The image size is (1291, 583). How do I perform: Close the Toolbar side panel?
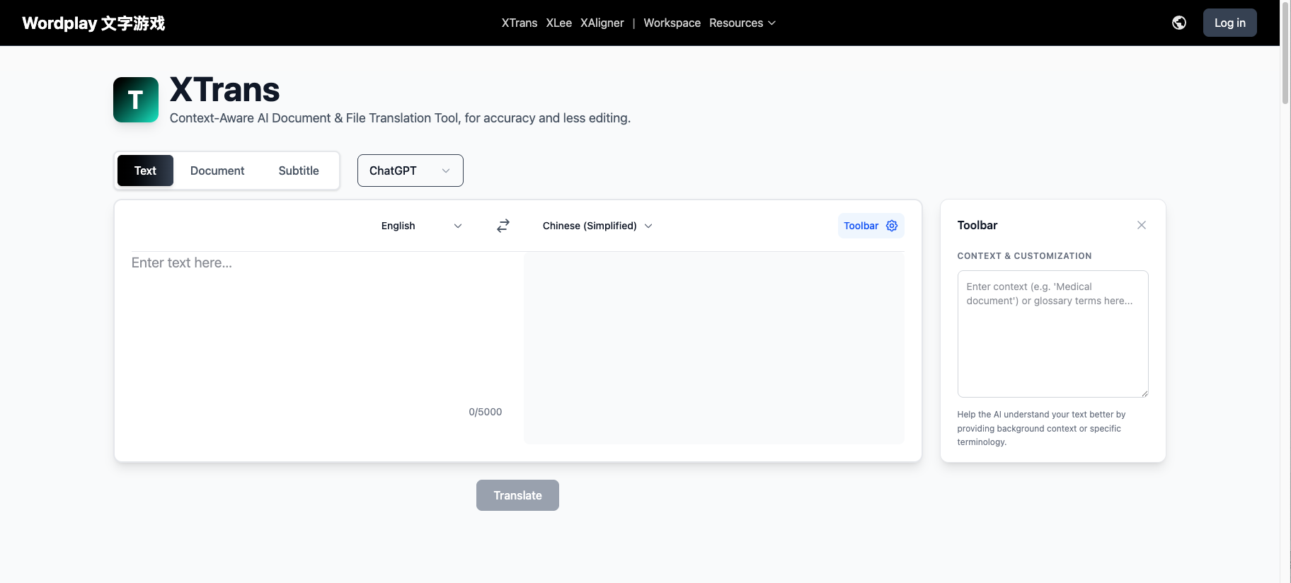point(1142,225)
